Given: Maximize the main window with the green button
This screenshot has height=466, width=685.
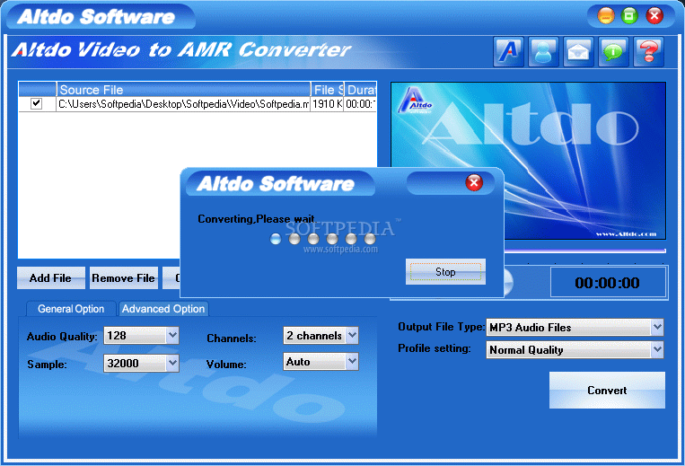Looking at the screenshot, I should coord(629,16).
